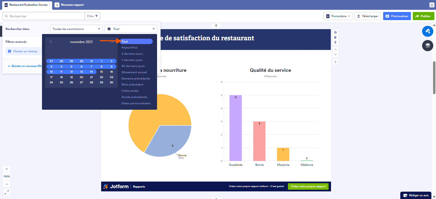
Task: Click the Télécharger button
Action: tap(368, 16)
